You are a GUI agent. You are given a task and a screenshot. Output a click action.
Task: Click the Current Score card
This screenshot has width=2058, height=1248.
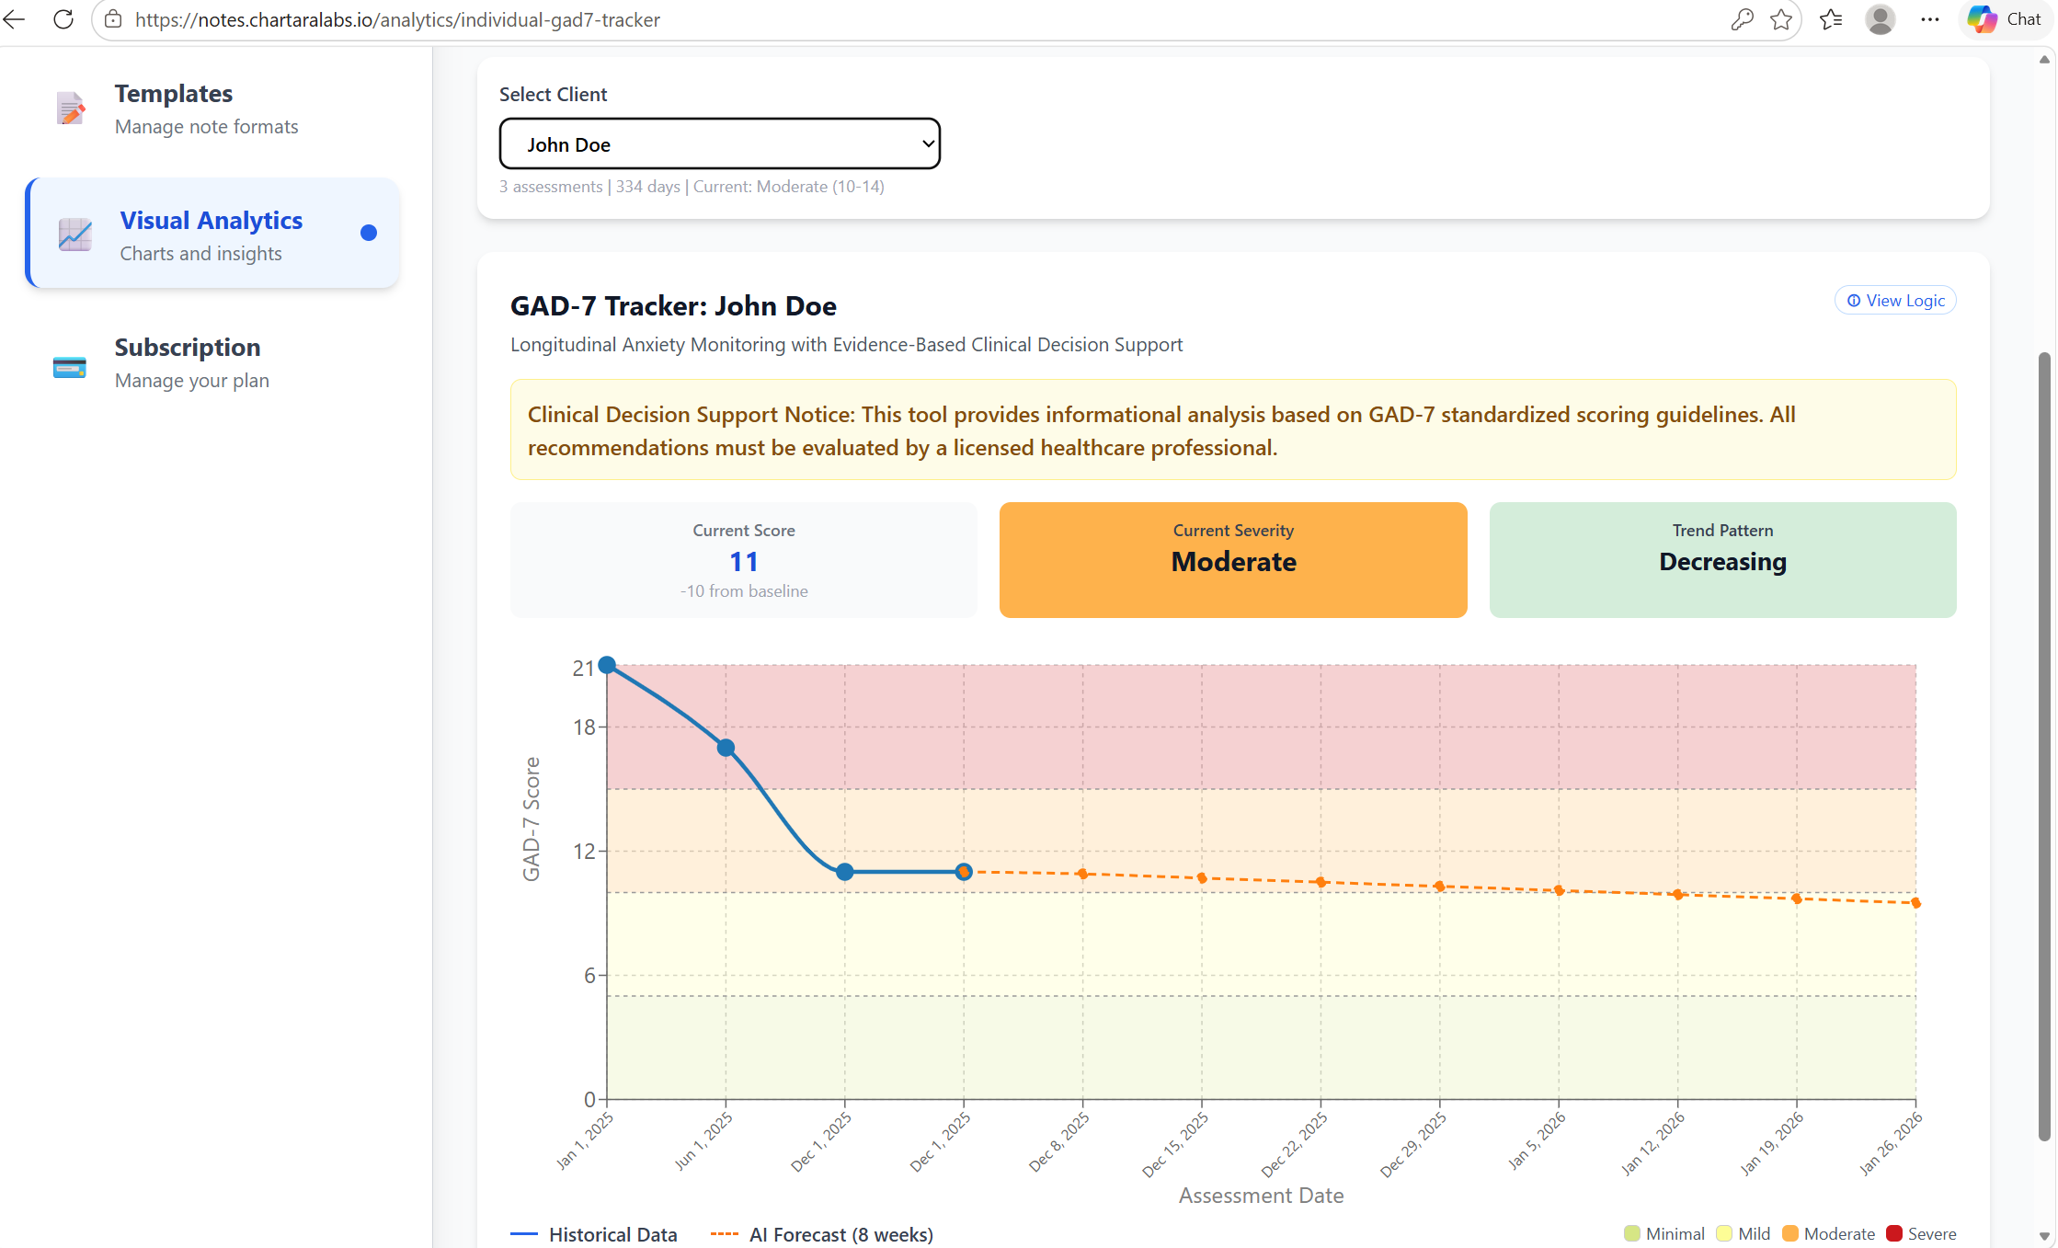tap(744, 560)
